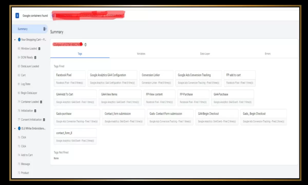The width and height of the screenshot is (308, 185).
Task: Click the icon beside Initialization event
Action: point(35,111)
